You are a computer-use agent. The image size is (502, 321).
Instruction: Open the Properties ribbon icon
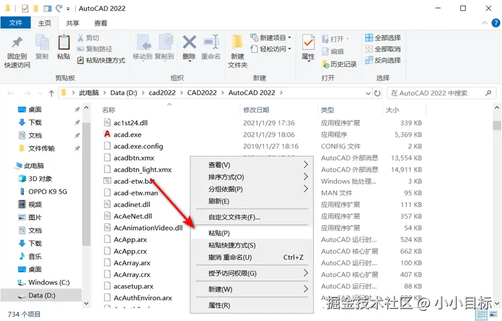pos(308,42)
